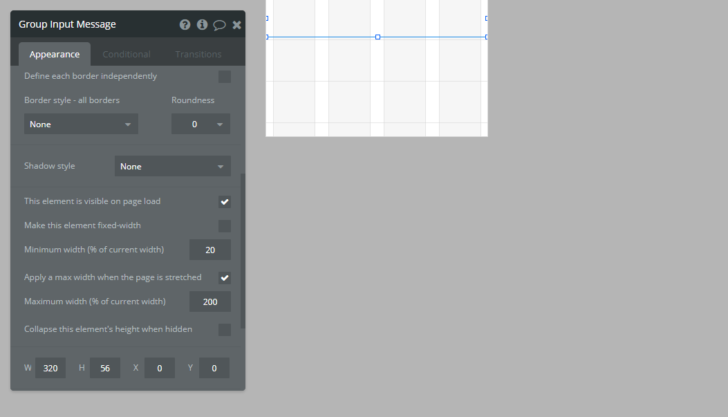Viewport: 728px width, 417px height.
Task: Open the Transitions tab
Action: [198, 55]
